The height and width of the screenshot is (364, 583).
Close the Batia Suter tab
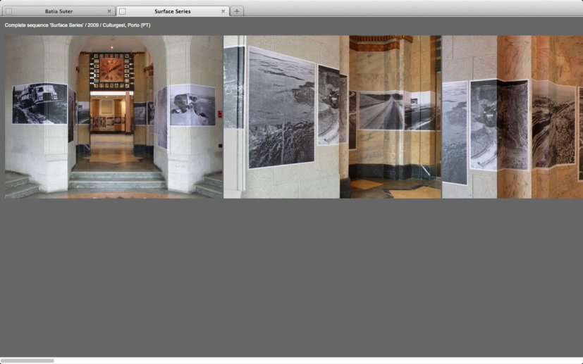(x=109, y=11)
